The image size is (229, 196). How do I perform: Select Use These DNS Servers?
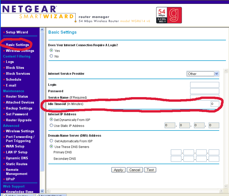pyautogui.click(x=51, y=146)
